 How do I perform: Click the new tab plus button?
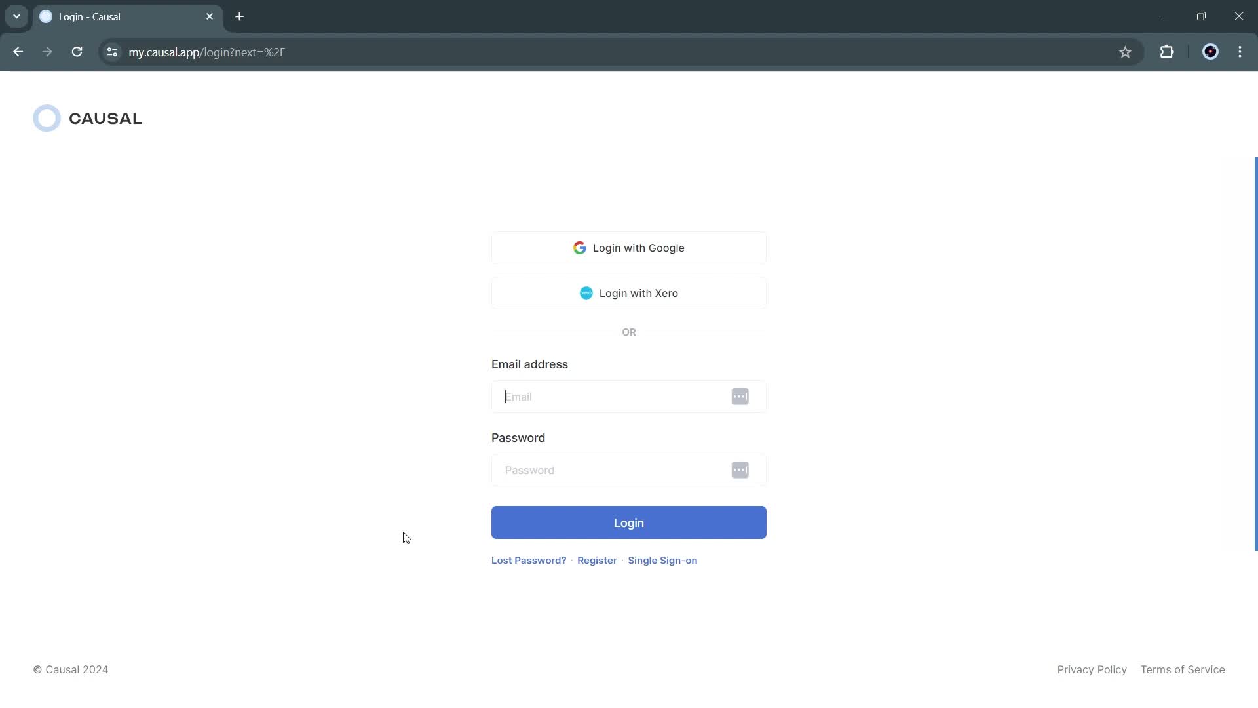point(240,17)
